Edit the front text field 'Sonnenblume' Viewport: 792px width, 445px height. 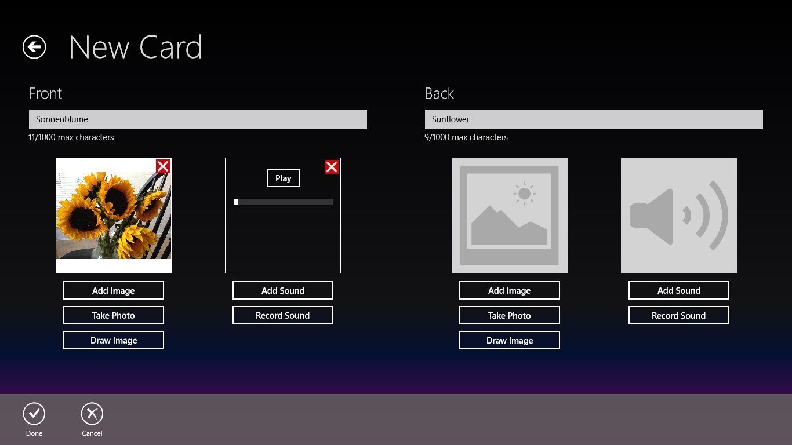coord(198,119)
